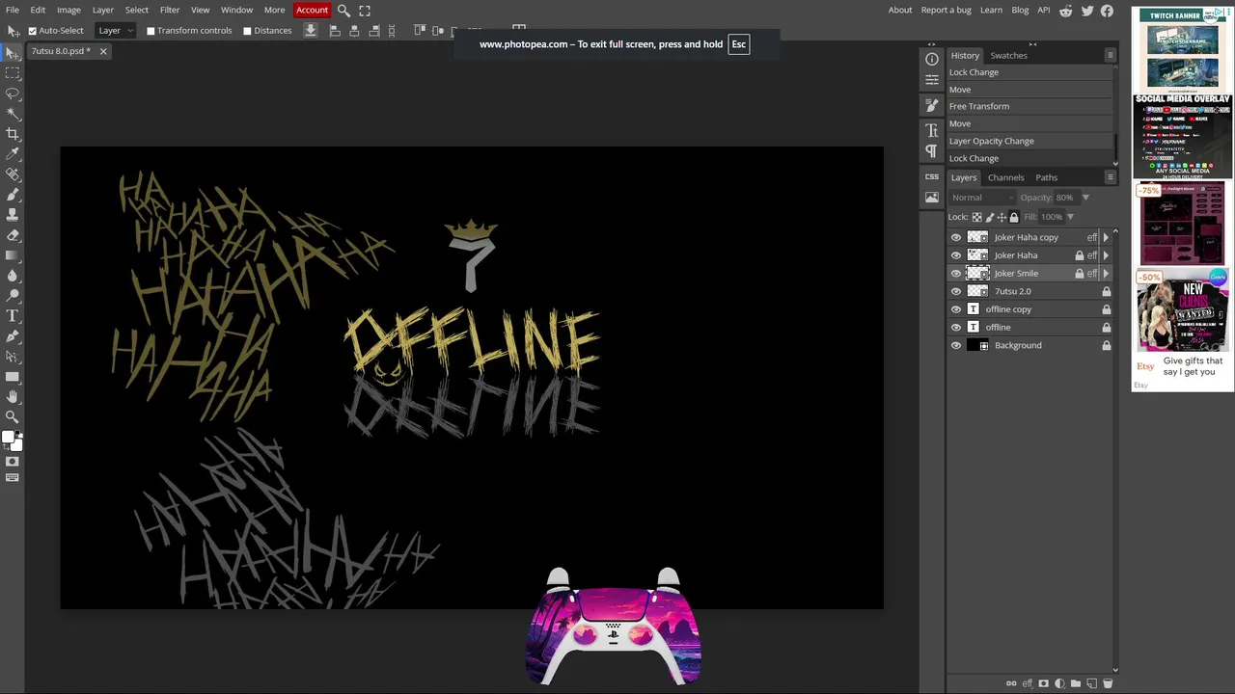Open the Normal blend mode dropdown
The image size is (1235, 694).
982,198
